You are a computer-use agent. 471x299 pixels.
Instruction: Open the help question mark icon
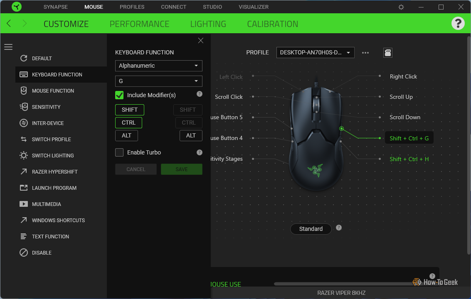pos(458,23)
